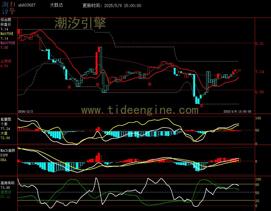Click the 大盘 value 72.86
The height and width of the screenshot is (211, 271).
5,138
